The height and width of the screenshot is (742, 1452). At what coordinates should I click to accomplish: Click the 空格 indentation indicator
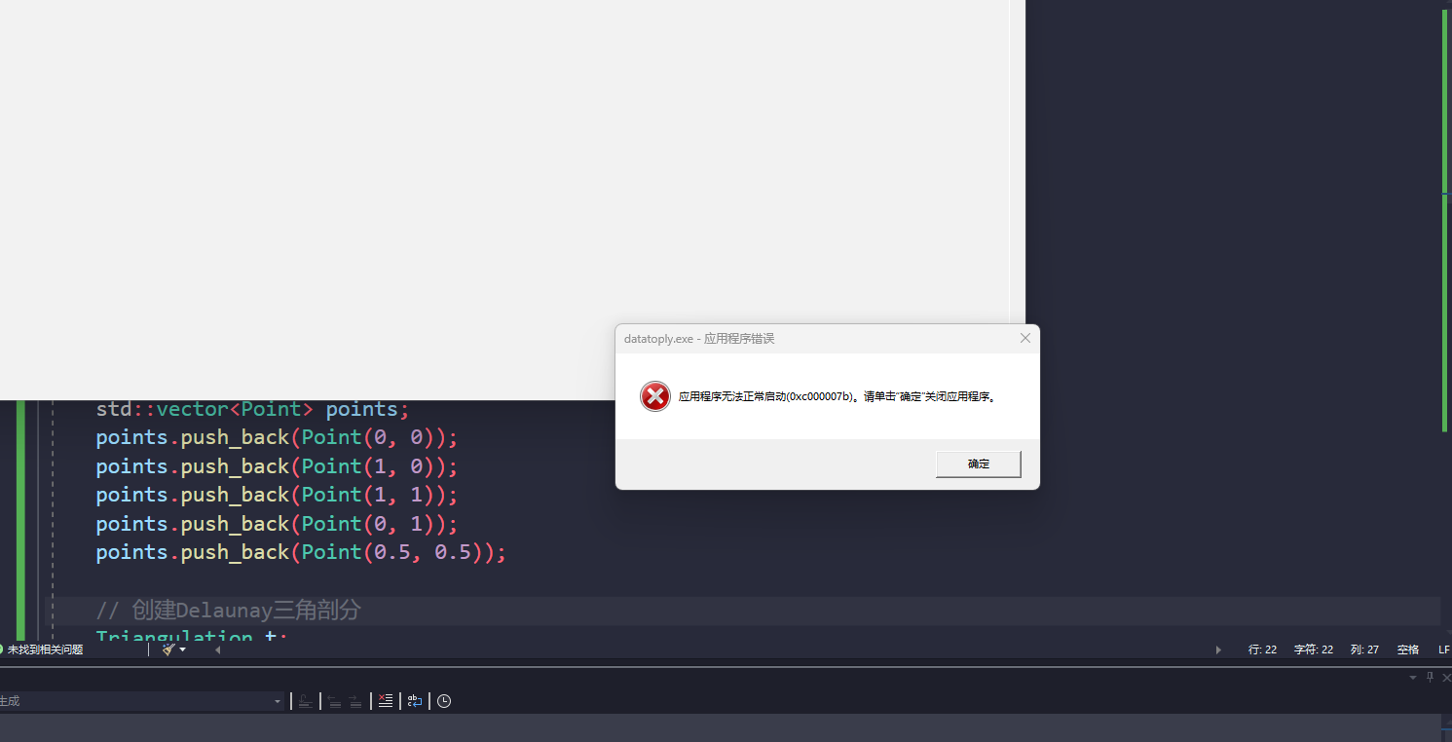pyautogui.click(x=1408, y=649)
